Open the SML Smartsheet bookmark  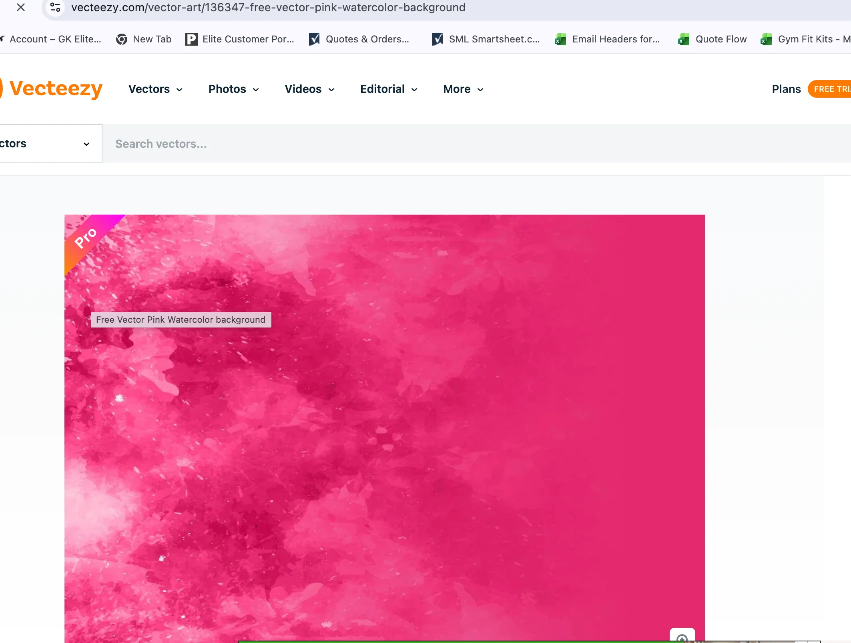click(x=486, y=39)
